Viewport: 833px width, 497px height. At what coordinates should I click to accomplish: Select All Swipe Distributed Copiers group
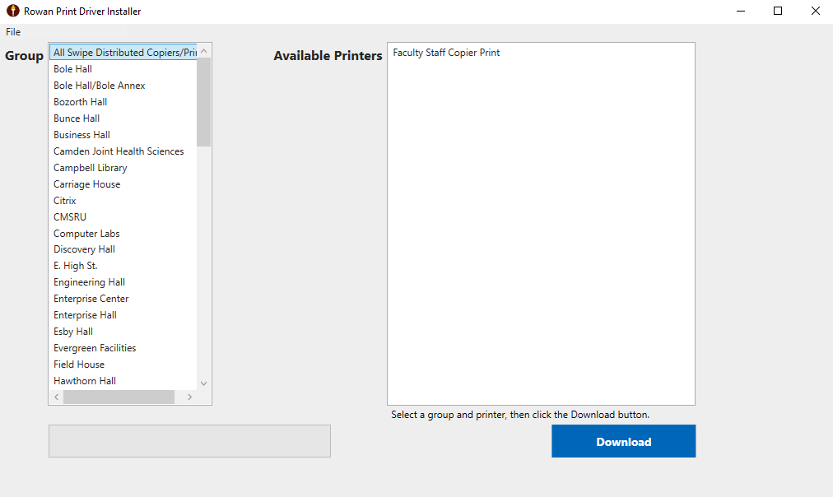pos(123,53)
